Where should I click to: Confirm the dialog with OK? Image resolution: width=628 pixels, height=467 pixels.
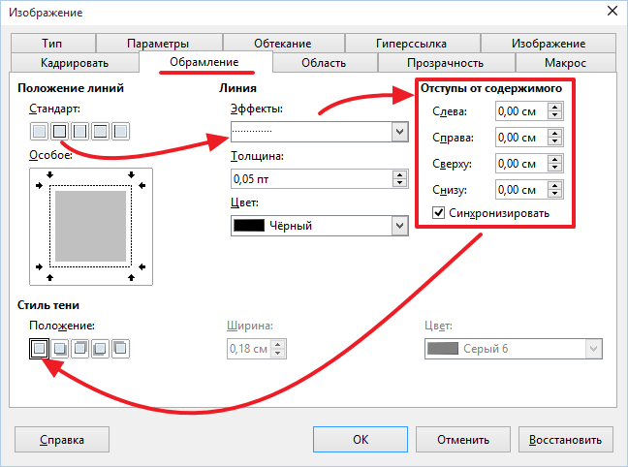[361, 439]
